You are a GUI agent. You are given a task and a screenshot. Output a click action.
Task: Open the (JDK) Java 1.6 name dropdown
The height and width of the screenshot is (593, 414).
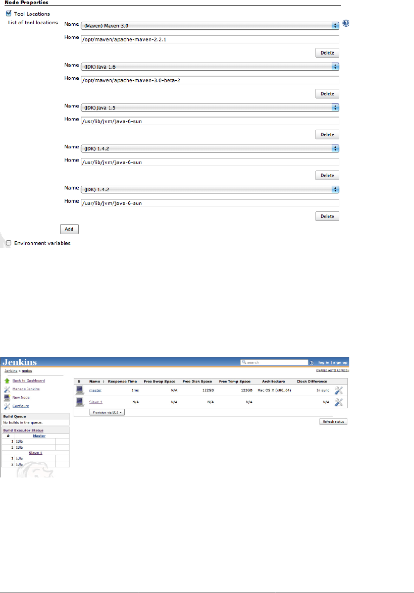tap(210, 67)
